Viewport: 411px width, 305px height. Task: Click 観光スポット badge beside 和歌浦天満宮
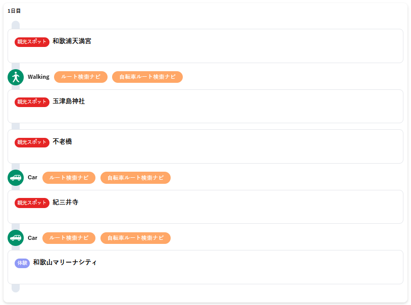click(32, 42)
